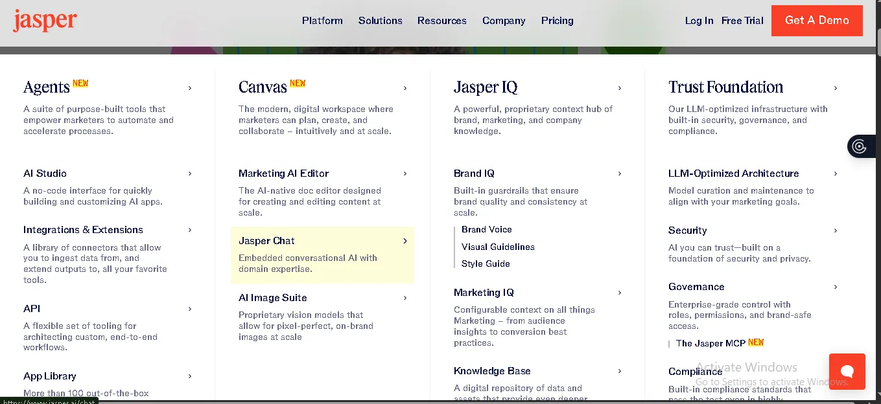Screen dimensions: 881x404
Task: Click the NEW badge beside Agents
Action: pyautogui.click(x=80, y=83)
